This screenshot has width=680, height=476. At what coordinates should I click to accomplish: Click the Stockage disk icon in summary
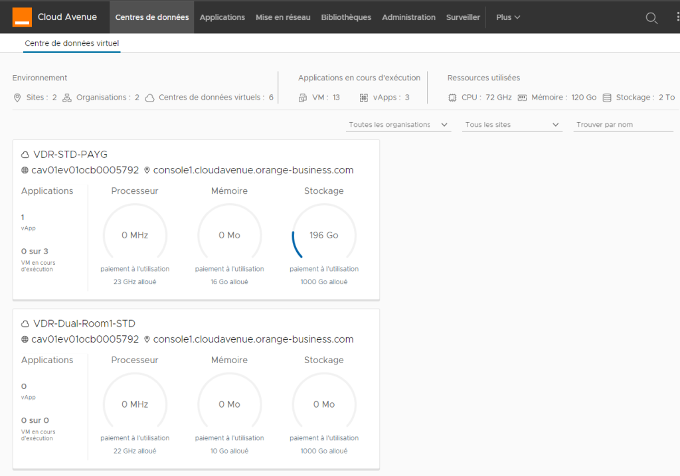[607, 98]
